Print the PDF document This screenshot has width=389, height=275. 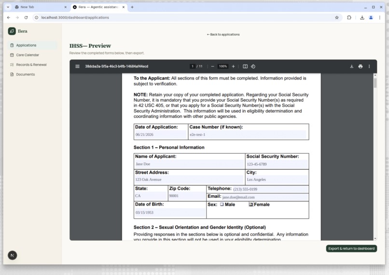[x=361, y=66]
